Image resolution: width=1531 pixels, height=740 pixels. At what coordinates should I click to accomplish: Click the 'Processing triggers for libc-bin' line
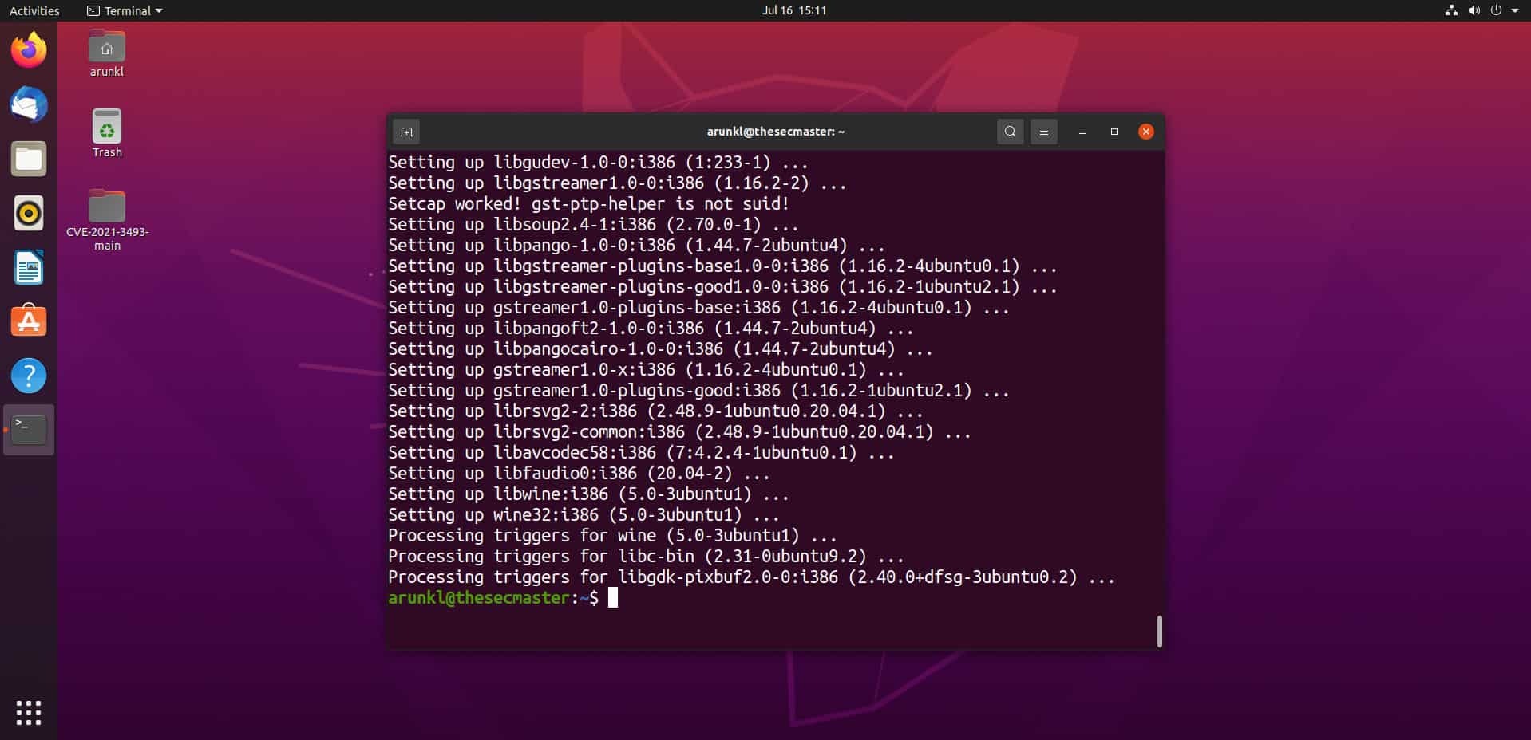coord(646,556)
